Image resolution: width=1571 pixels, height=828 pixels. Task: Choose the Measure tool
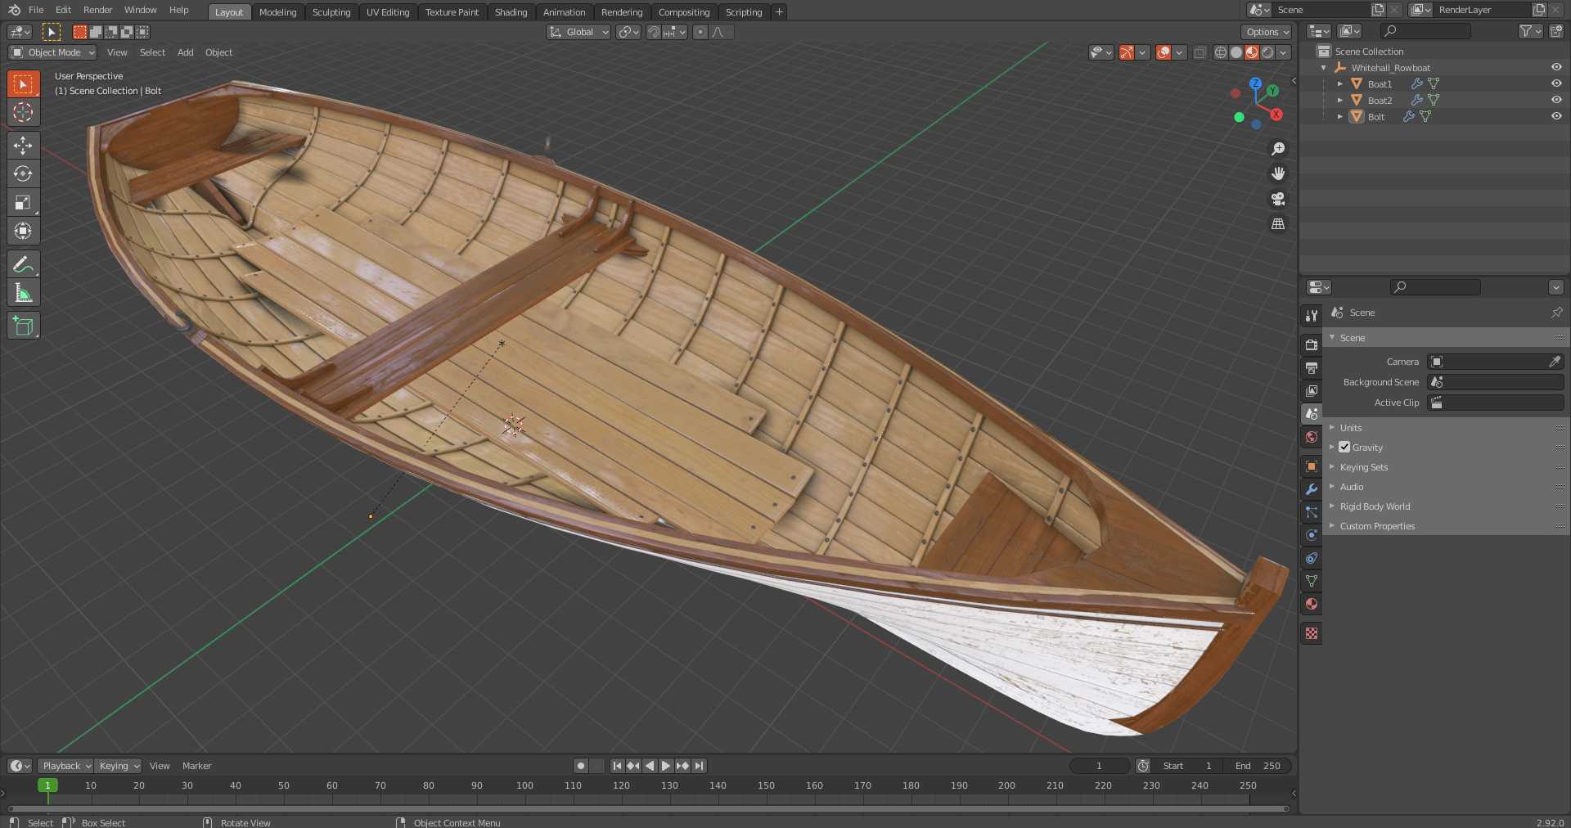click(23, 293)
